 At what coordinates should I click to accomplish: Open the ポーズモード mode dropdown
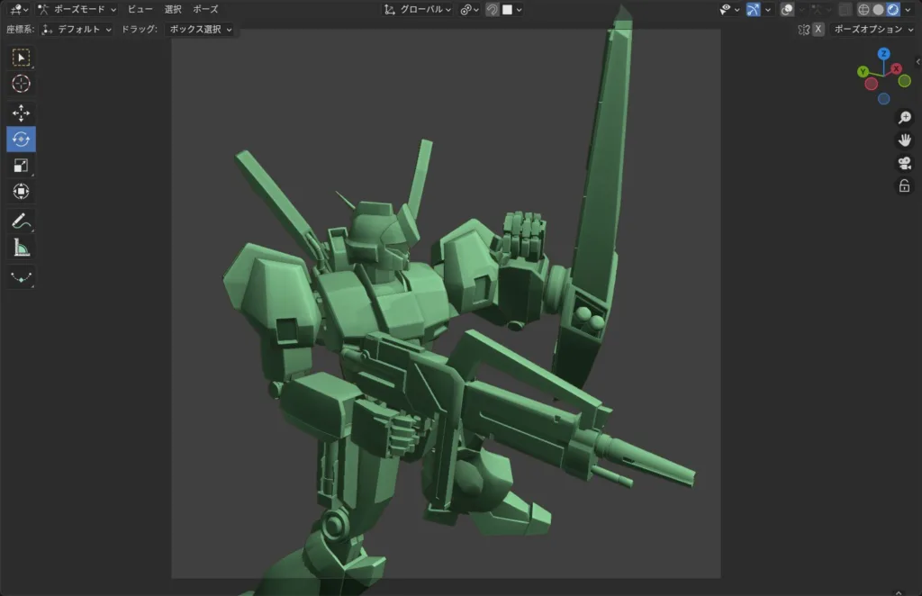77,9
